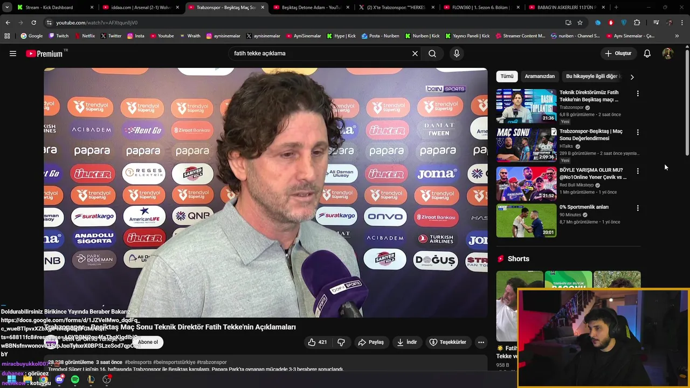Switch to FLOW360 1. Sezon browser tab
This screenshot has width=690, height=388.
(482, 8)
